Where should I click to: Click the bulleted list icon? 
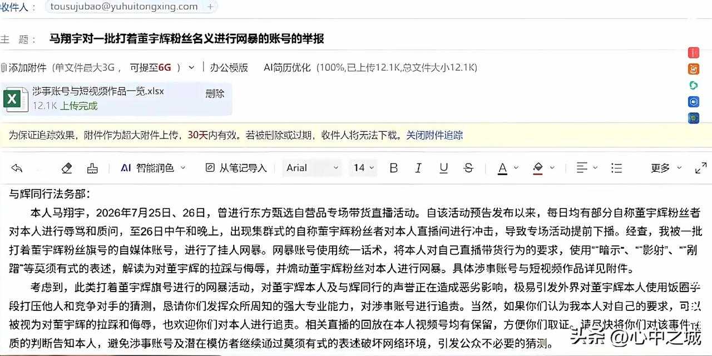point(616,168)
